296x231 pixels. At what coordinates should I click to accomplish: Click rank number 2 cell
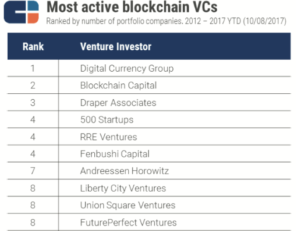pyautogui.click(x=33, y=86)
